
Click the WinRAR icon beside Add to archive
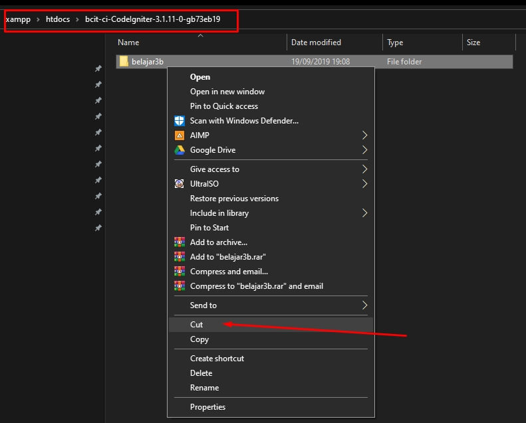click(x=179, y=242)
